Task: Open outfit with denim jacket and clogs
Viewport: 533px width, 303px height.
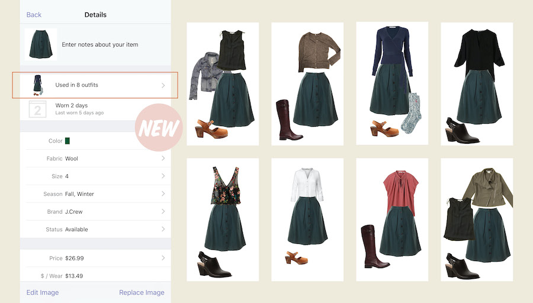Action: tap(223, 84)
